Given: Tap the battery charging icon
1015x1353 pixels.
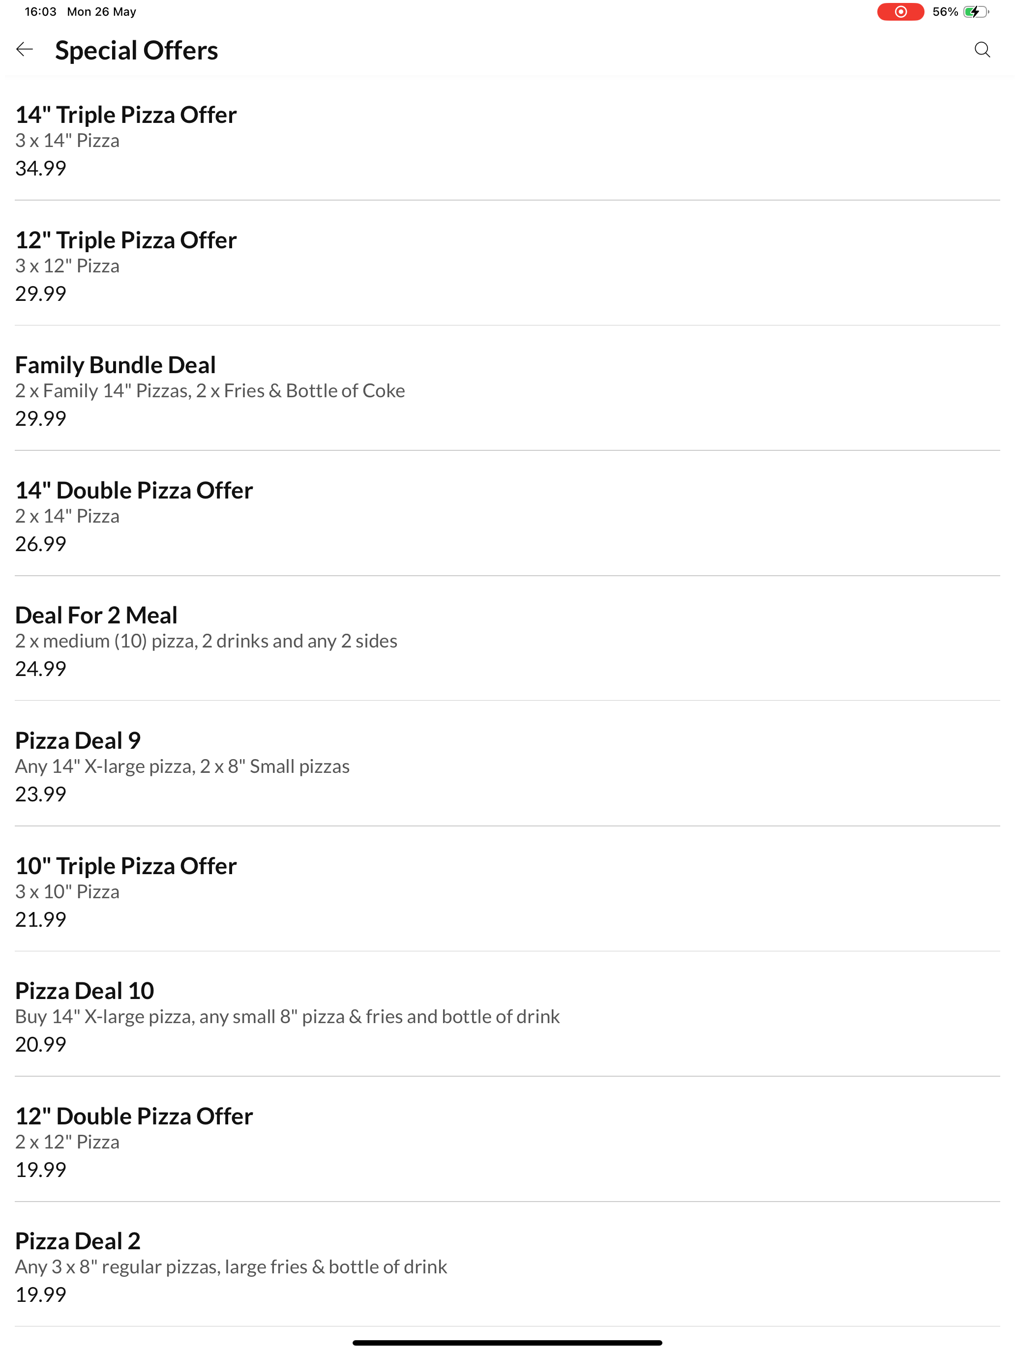Looking at the screenshot, I should (x=976, y=12).
